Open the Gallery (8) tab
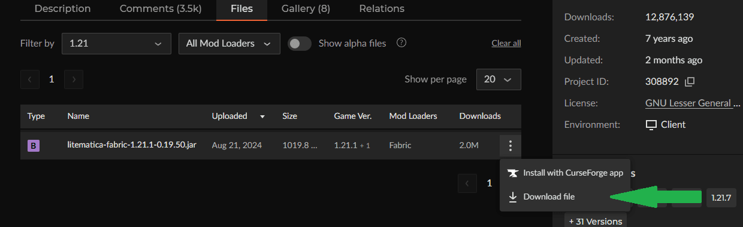Image resolution: width=743 pixels, height=227 pixels. click(306, 9)
